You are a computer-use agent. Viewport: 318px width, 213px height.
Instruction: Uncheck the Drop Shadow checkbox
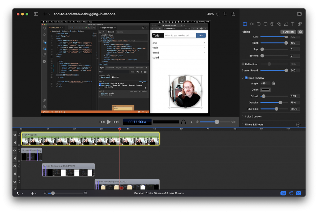pyautogui.click(x=246, y=78)
